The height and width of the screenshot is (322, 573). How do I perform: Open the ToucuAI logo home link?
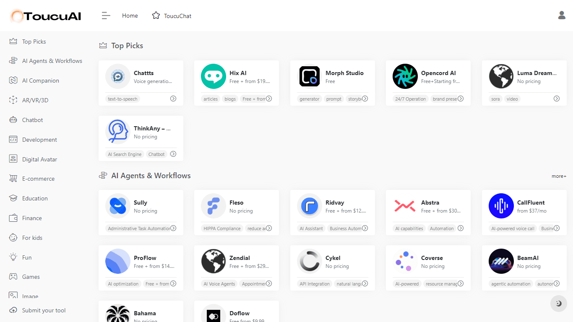click(45, 16)
